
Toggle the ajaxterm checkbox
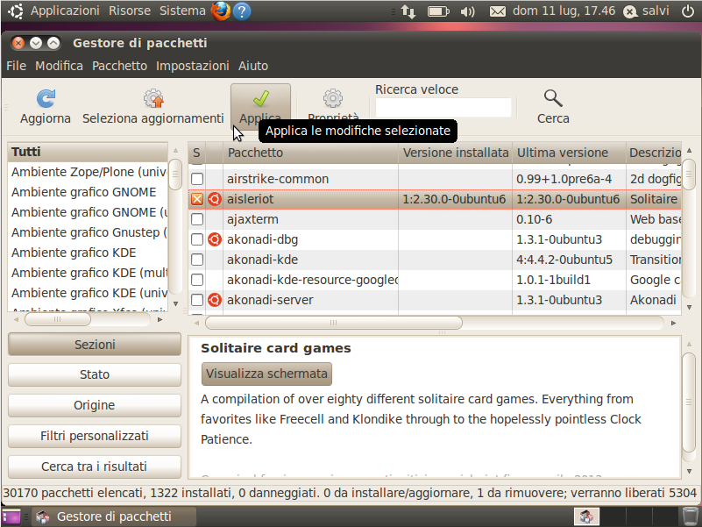tap(197, 219)
